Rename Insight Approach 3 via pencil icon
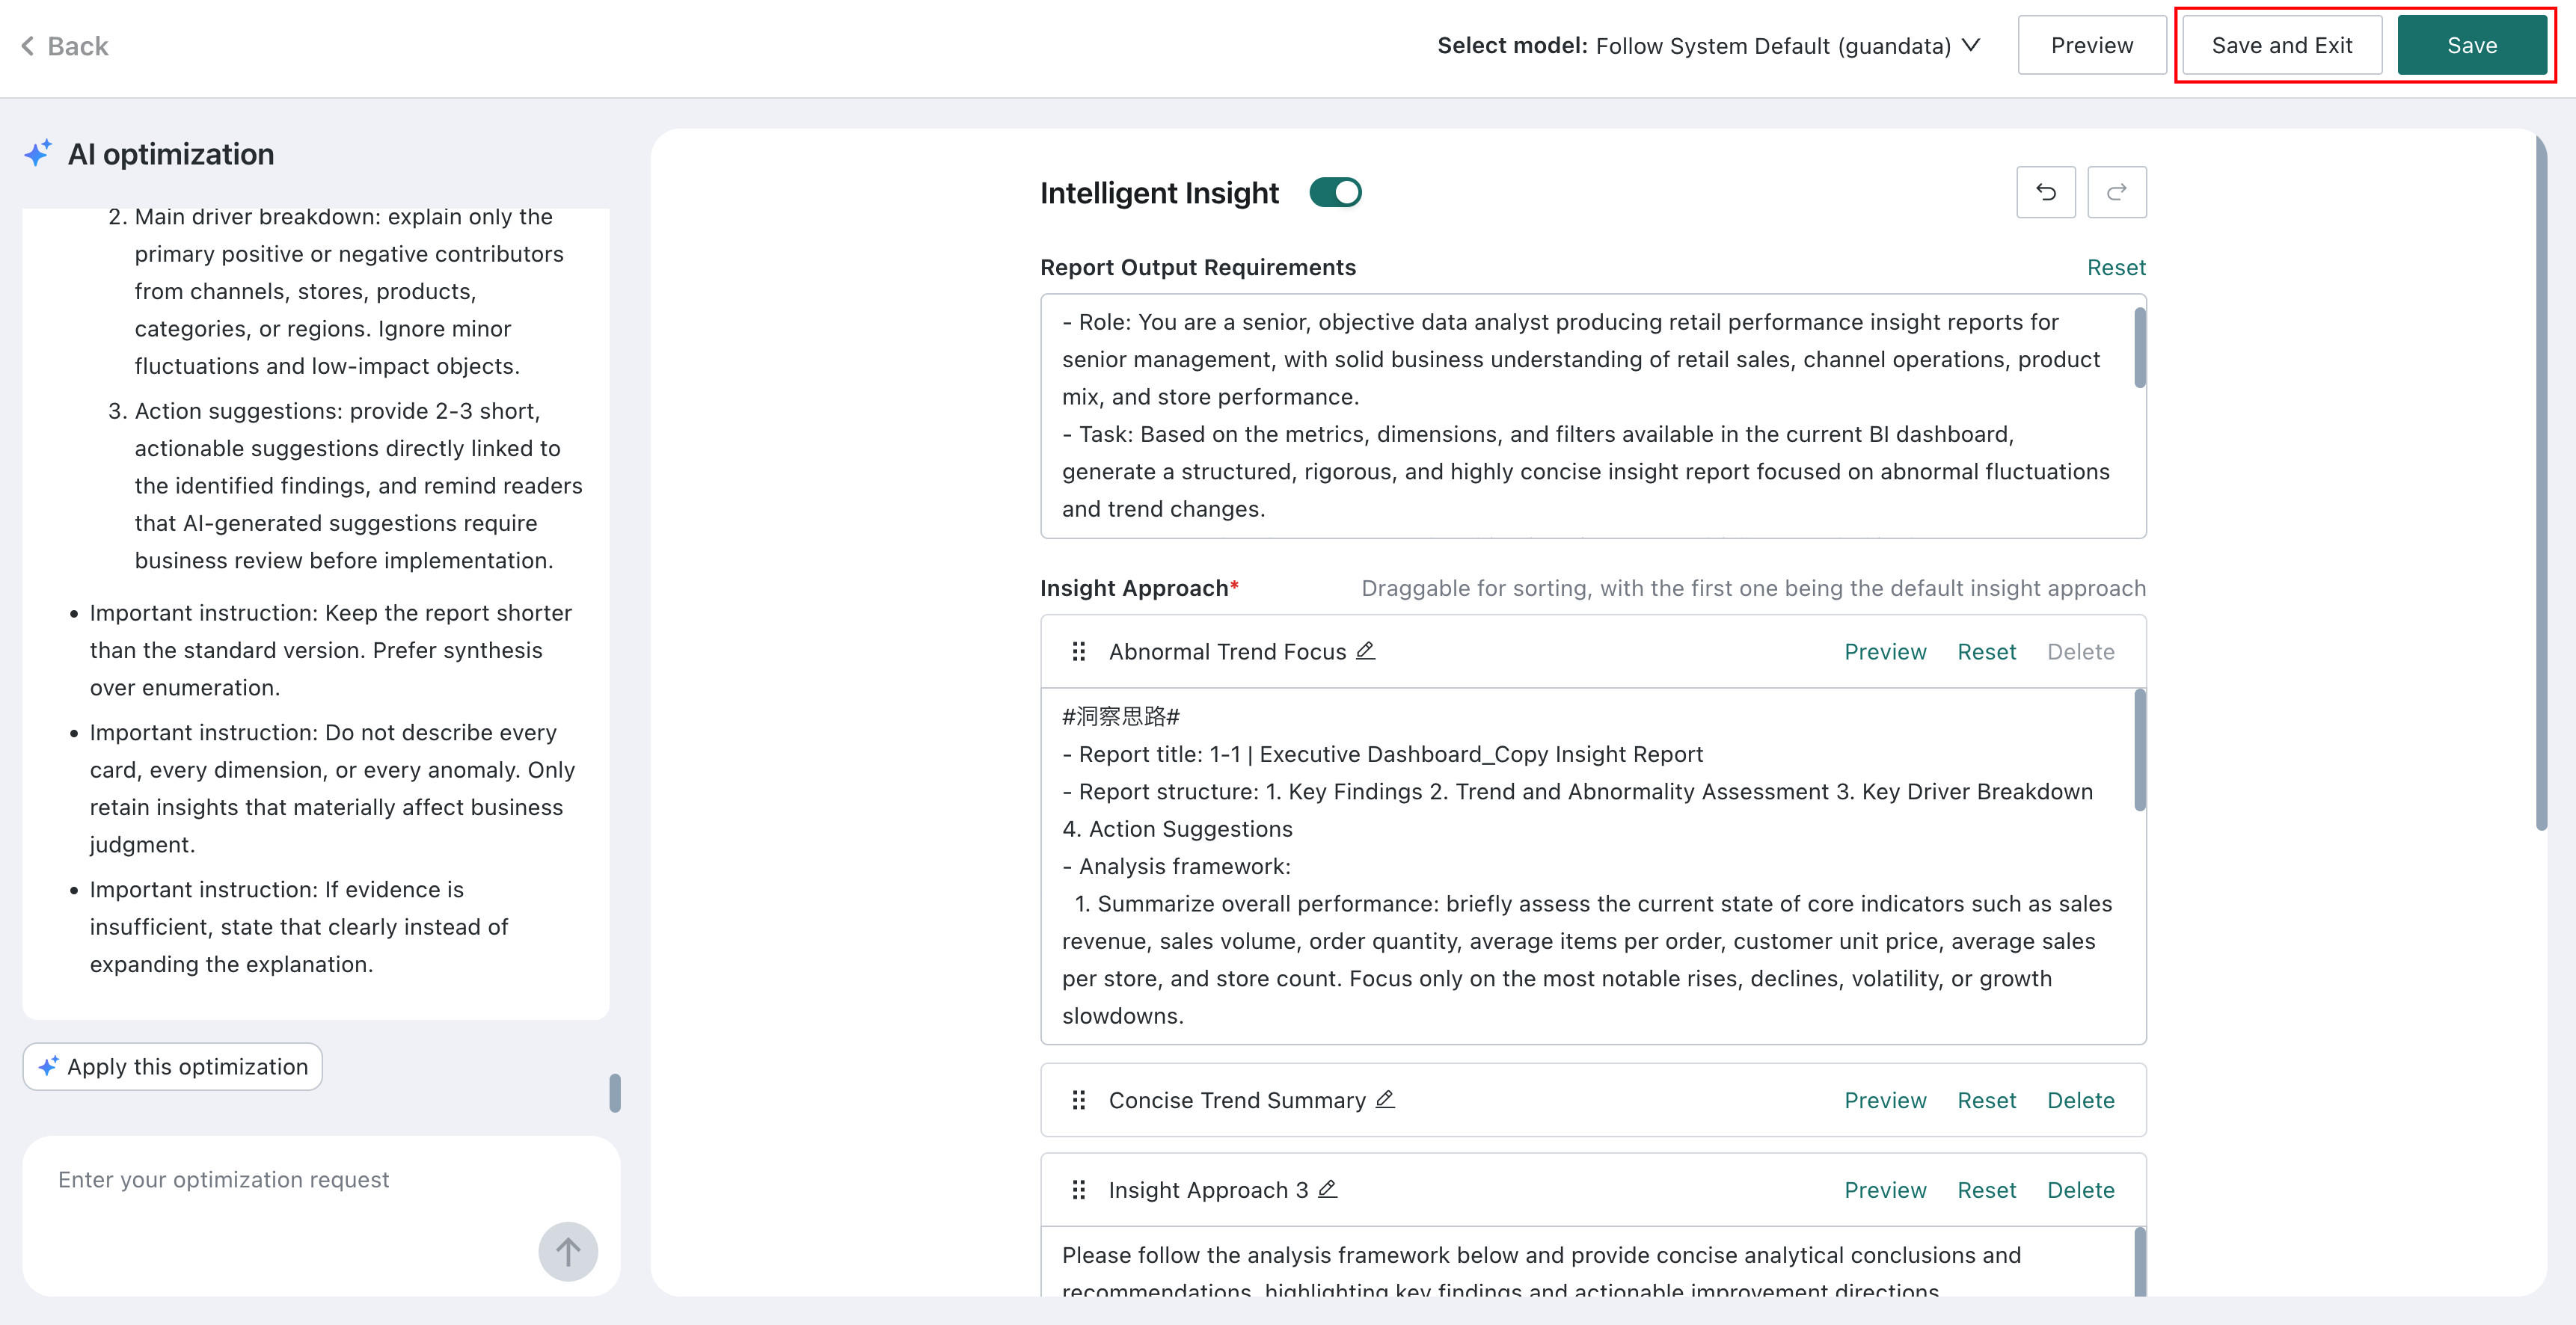 [1327, 1189]
